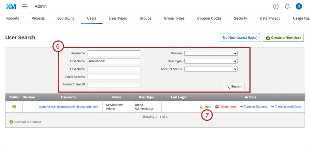This screenshot has width=310, height=155.
Task: Expand the Account Status dropdown
Action: click(211, 69)
